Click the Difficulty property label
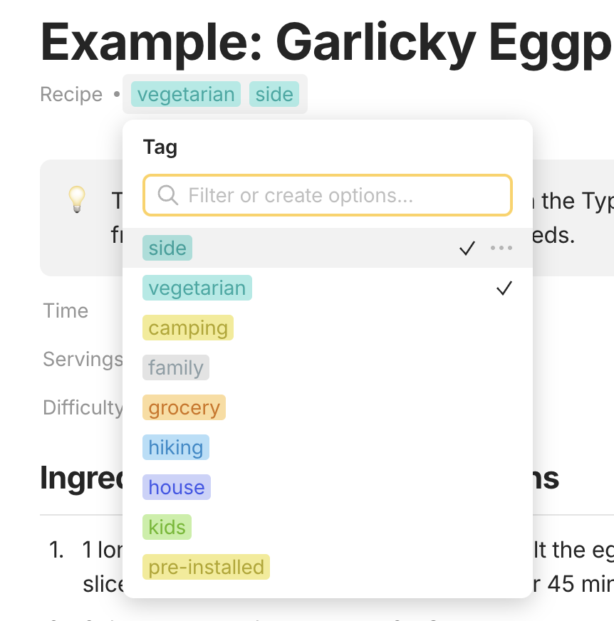 [x=83, y=407]
